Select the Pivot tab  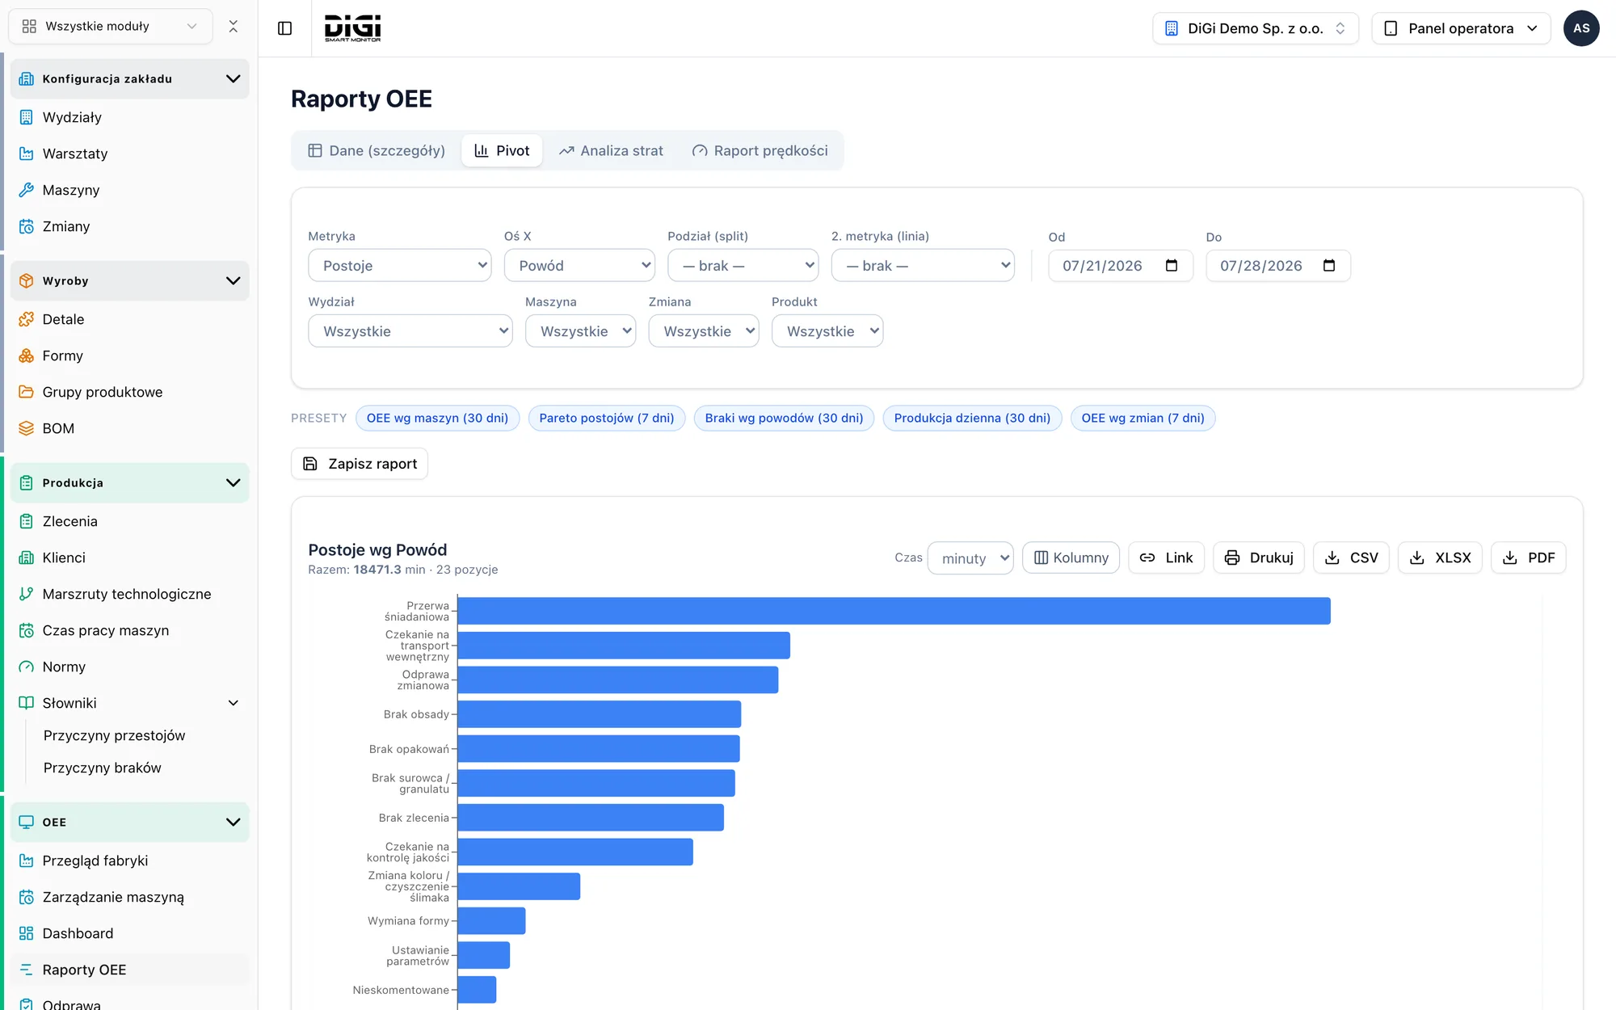(502, 151)
